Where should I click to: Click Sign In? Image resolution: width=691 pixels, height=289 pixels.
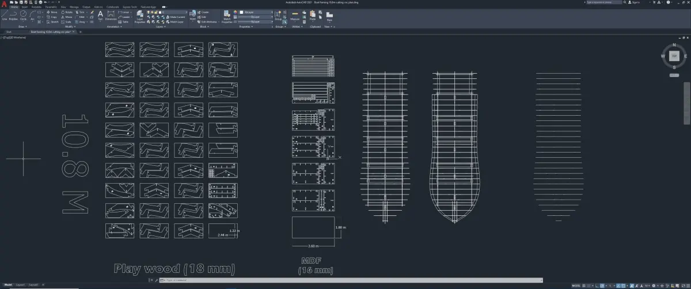point(634,2)
